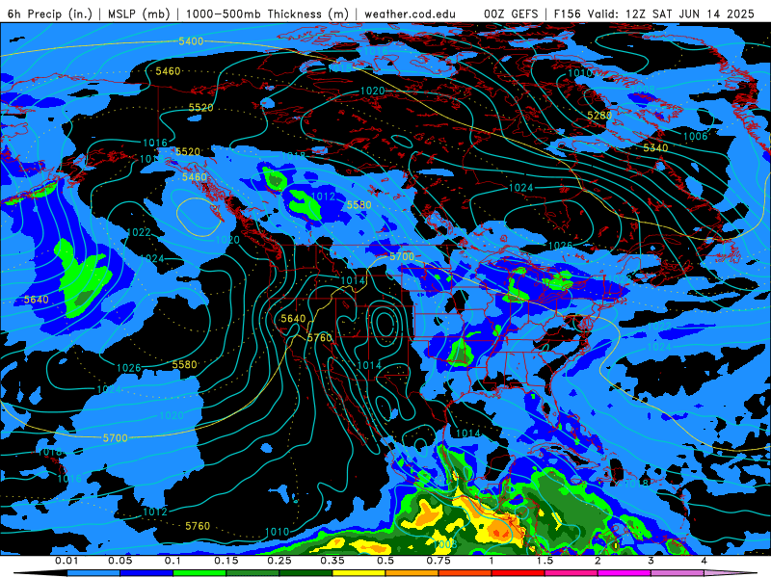
Task: Click the '00Z GEFS' model run label
Action: coord(511,13)
